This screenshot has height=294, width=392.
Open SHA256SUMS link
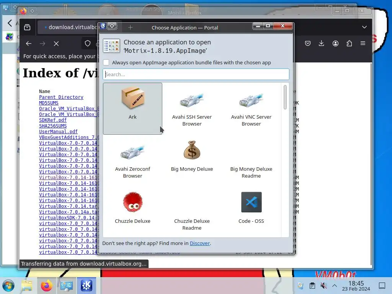pyautogui.click(x=53, y=126)
